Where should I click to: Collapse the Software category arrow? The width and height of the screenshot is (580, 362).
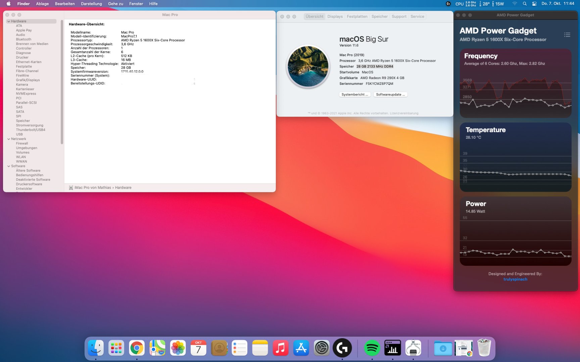click(x=9, y=166)
